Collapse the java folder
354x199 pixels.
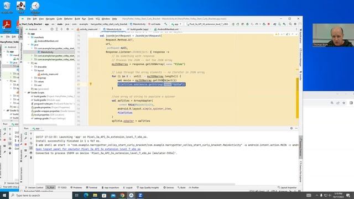click(29, 45)
